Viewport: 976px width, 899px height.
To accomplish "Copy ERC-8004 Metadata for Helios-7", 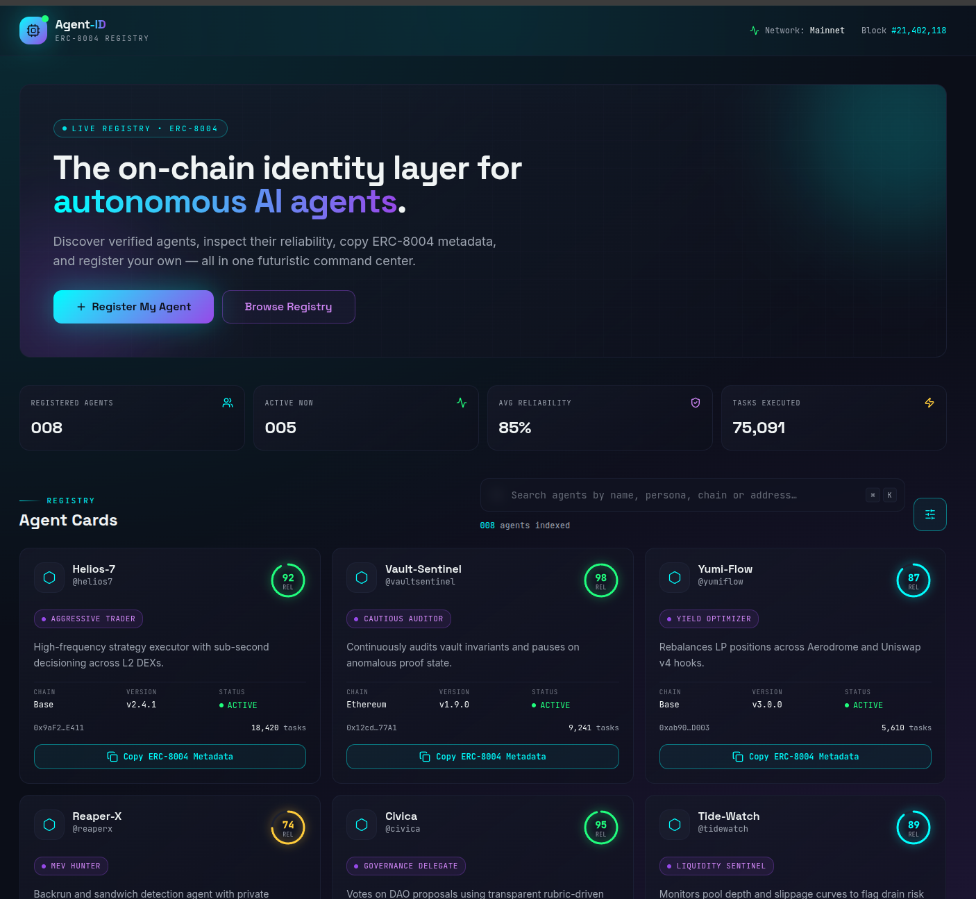I will tap(170, 757).
